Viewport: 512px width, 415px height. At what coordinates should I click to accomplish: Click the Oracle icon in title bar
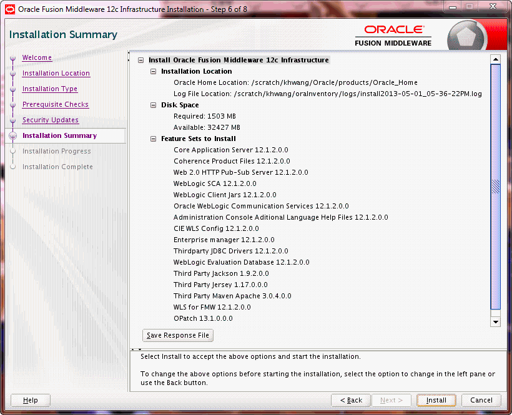[10, 9]
